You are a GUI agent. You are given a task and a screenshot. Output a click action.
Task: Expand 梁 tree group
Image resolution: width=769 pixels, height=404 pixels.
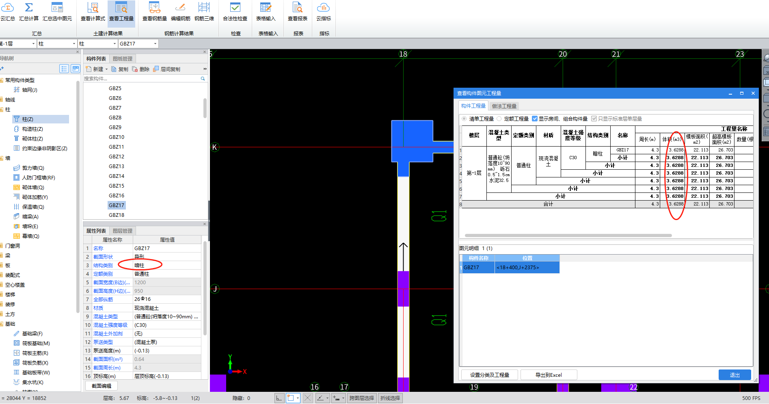[2, 256]
